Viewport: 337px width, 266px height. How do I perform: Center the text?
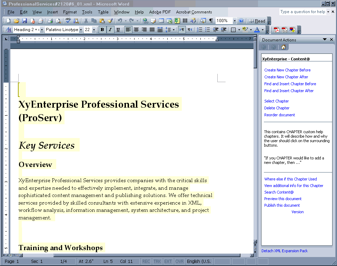(x=136, y=30)
